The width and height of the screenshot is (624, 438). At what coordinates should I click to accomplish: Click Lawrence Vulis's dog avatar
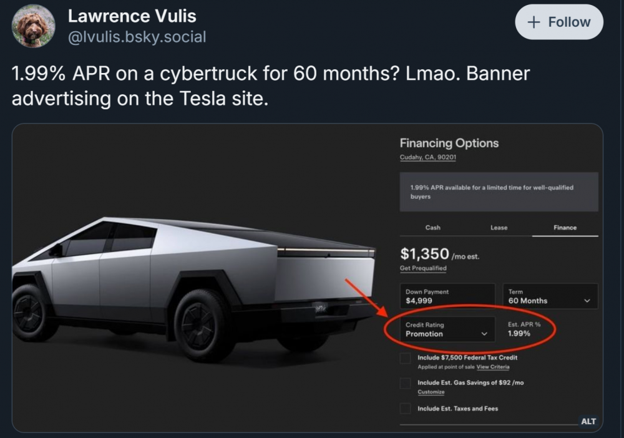click(x=34, y=26)
